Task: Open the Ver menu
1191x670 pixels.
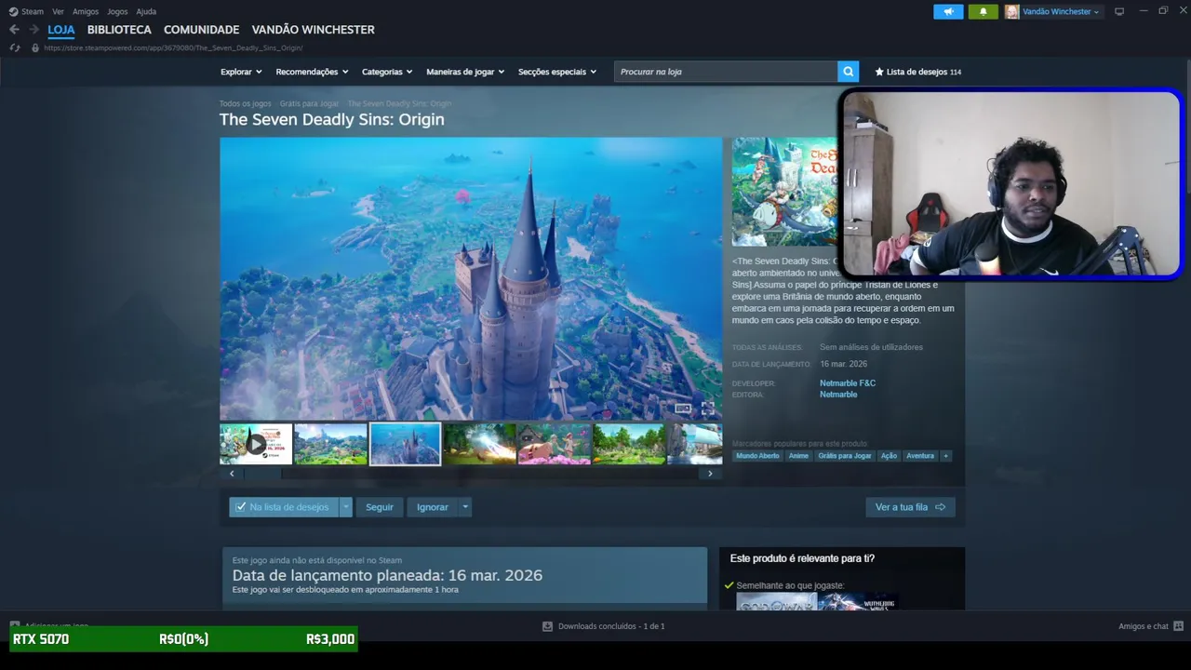Action: [58, 11]
